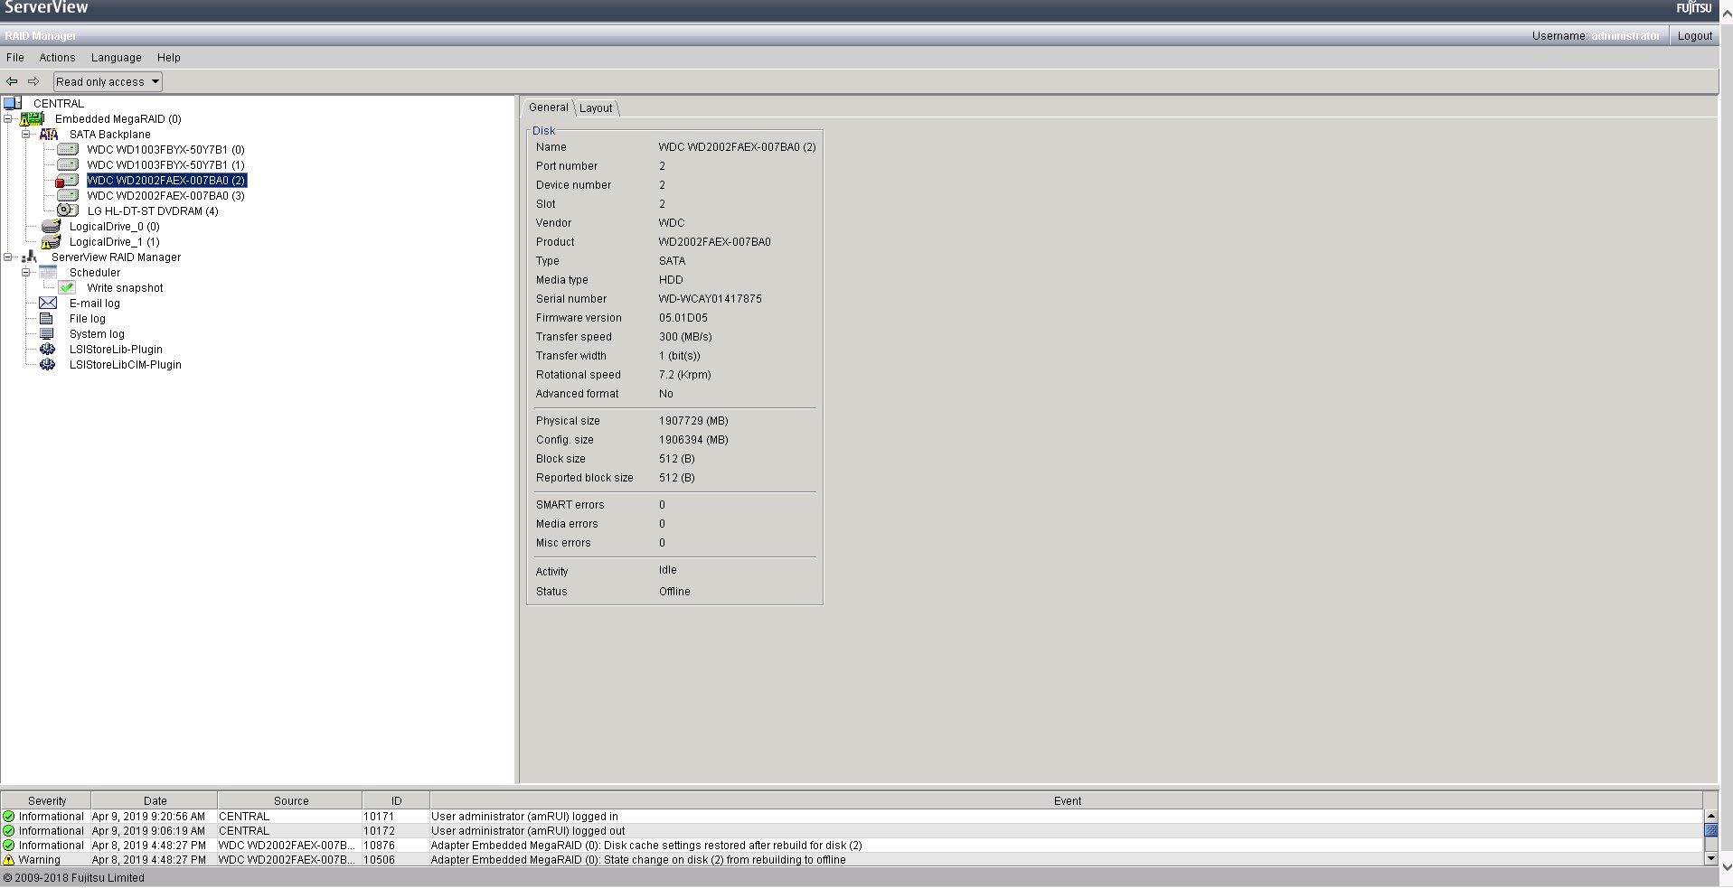This screenshot has width=1733, height=888.
Task: Select the logged out event row 10172
Action: point(852,831)
